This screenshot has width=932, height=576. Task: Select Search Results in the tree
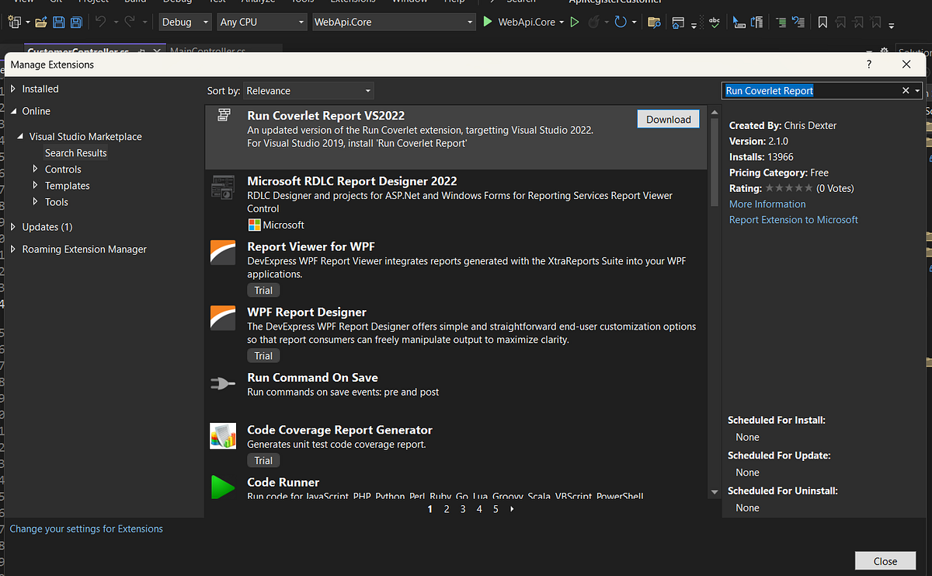(x=76, y=153)
